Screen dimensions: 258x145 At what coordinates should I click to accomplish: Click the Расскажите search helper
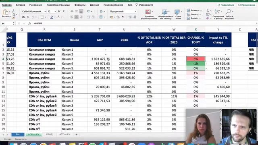click(x=144, y=5)
